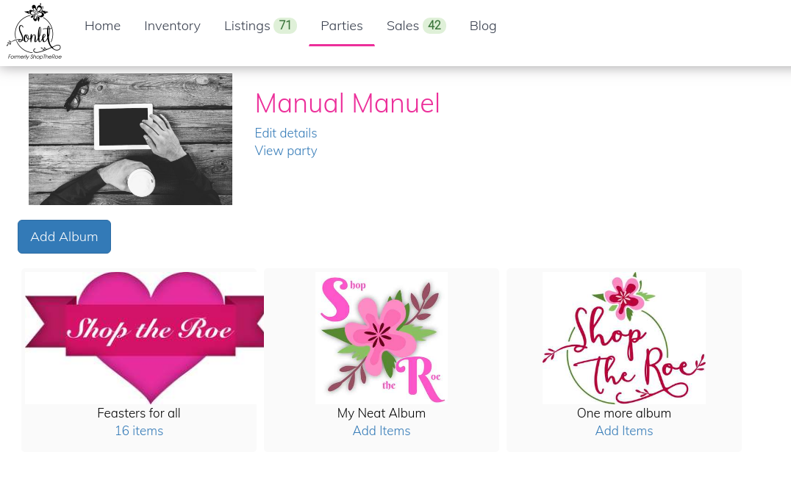Open the Listings tab

pos(247,26)
